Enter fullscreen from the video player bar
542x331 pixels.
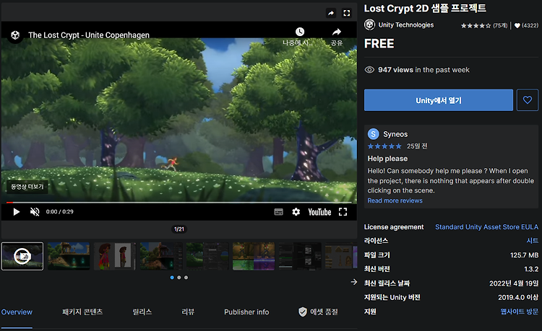click(x=343, y=212)
